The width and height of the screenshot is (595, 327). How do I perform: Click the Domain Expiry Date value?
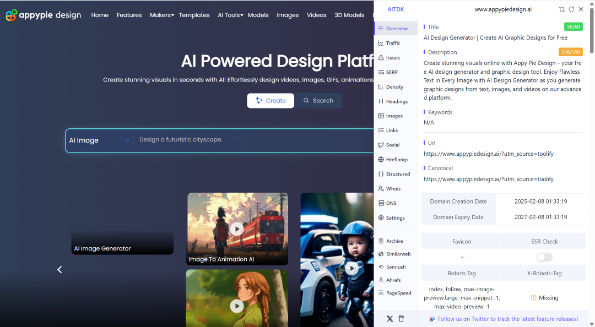(x=541, y=217)
